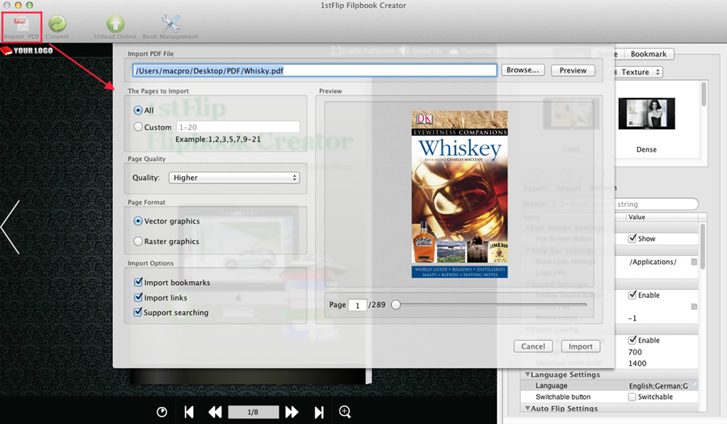Click the Preview button
This screenshot has height=424, width=727.
573,70
